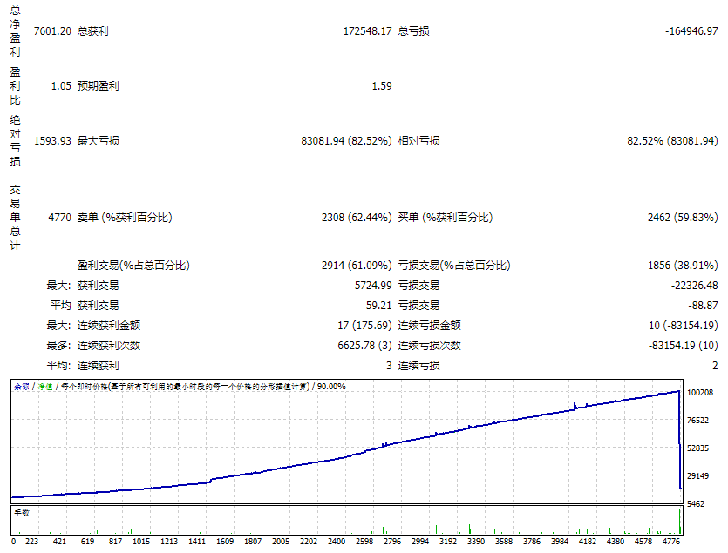Image resolution: width=728 pixels, height=553 pixels.
Task: Click the 总亏损 label
Action: pos(413,31)
